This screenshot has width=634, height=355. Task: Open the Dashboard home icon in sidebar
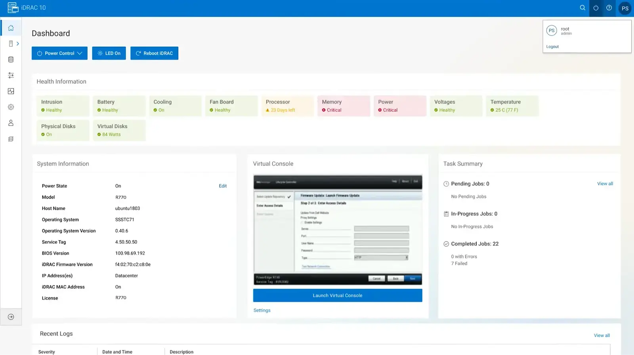click(11, 28)
